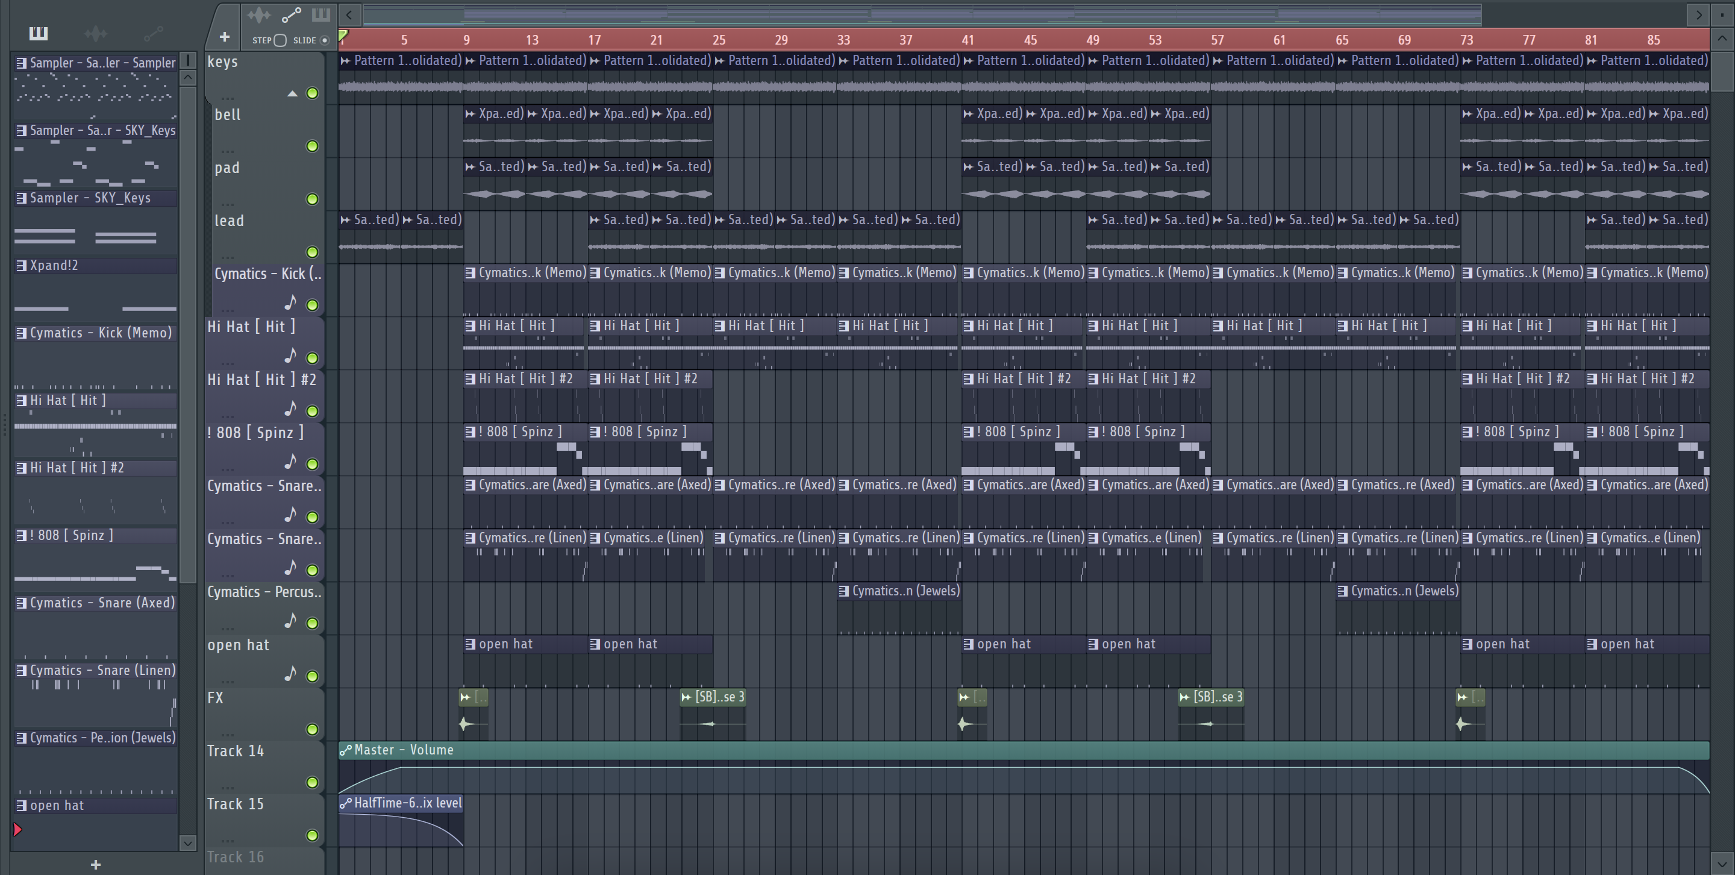Image resolution: width=1735 pixels, height=875 pixels.
Task: Select Cymatics - Pe..ion (Jewels) in the picker list
Action: click(96, 738)
